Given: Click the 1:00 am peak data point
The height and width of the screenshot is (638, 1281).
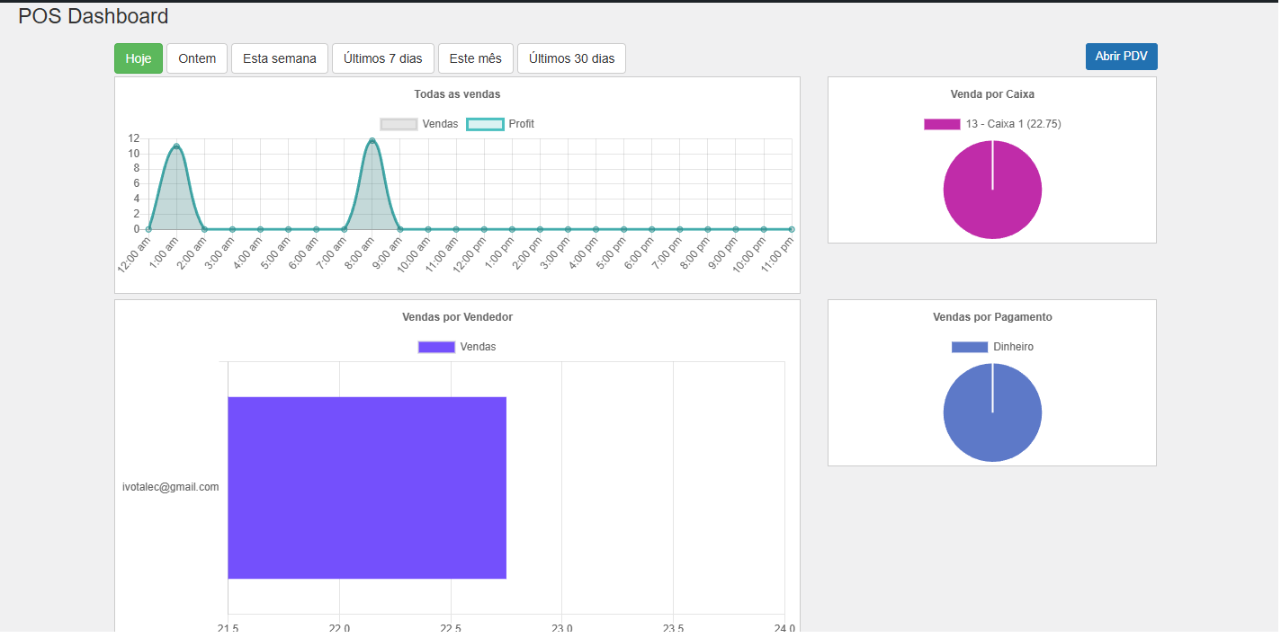Looking at the screenshot, I should click(176, 146).
